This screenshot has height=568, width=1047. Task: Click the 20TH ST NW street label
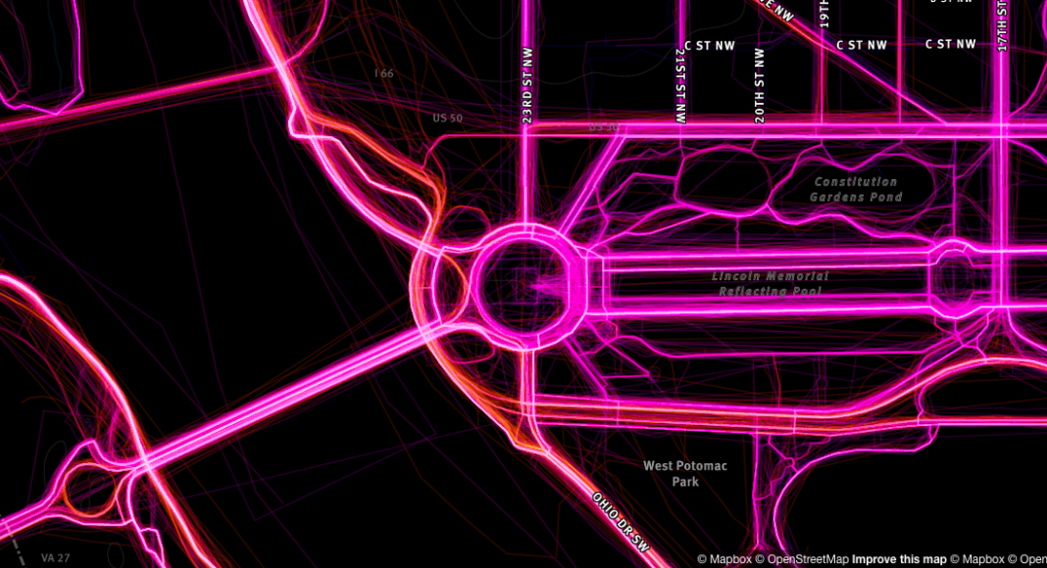point(759,85)
